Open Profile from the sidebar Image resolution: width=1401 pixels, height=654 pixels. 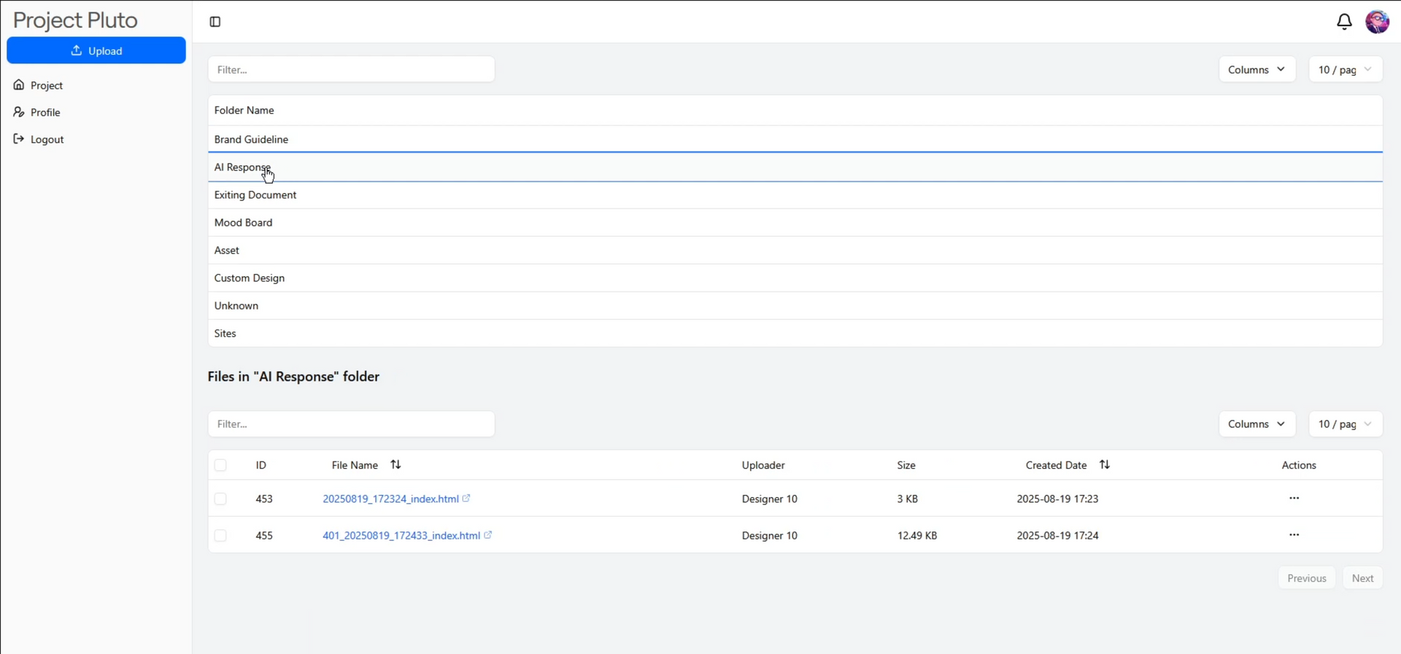45,112
